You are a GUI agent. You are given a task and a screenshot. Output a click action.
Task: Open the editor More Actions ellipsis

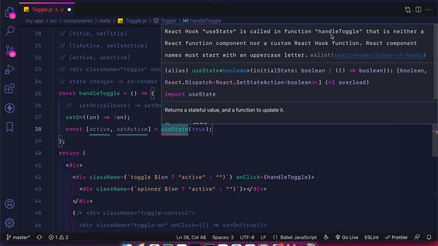point(429,10)
